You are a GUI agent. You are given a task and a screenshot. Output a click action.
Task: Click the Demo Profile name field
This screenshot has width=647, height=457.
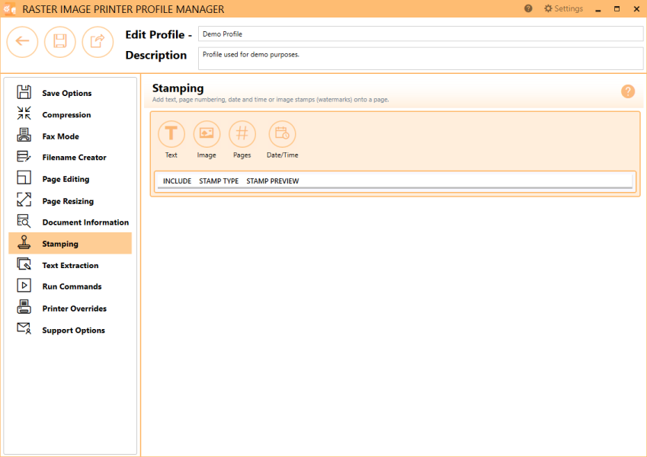[x=421, y=34]
